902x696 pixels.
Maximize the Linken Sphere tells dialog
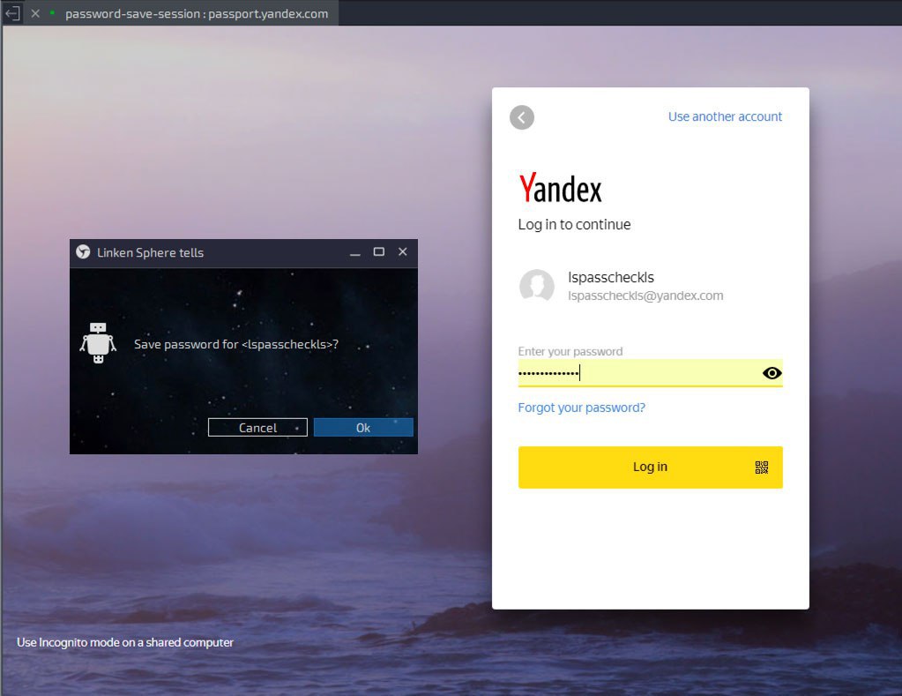(378, 251)
